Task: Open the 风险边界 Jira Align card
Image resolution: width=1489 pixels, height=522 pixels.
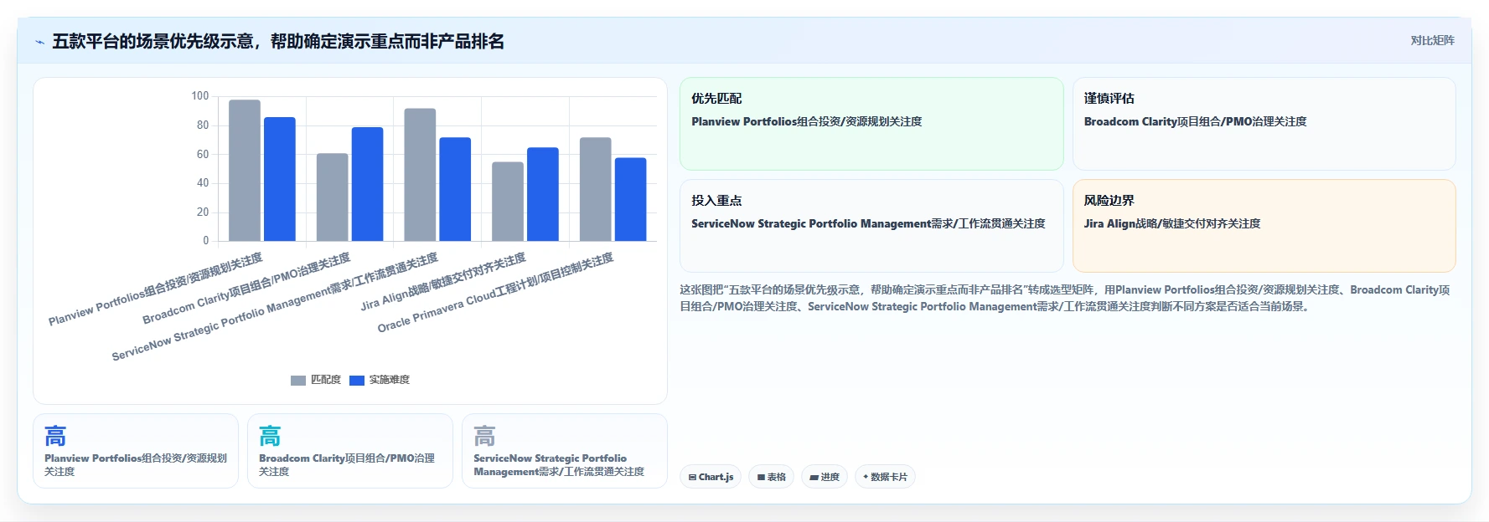Action: click(1264, 226)
